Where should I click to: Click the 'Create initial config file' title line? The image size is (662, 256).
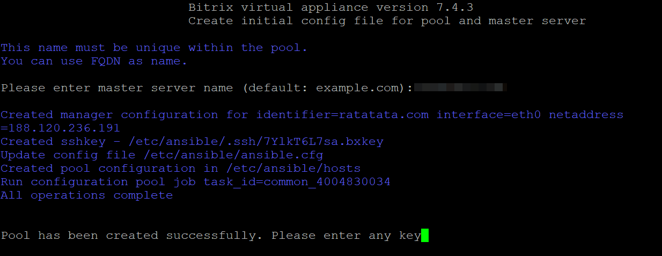coord(387,21)
